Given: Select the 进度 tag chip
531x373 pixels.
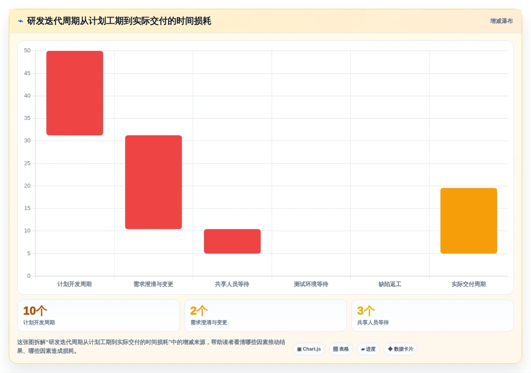Looking at the screenshot, I should click(x=368, y=349).
